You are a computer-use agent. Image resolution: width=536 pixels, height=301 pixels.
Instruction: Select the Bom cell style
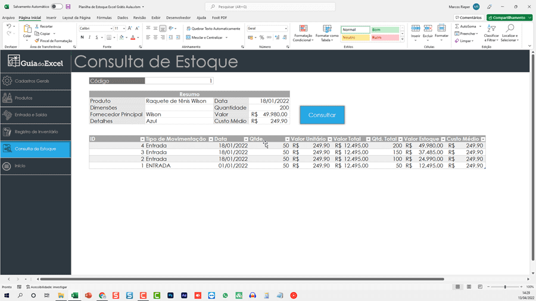coord(385,30)
